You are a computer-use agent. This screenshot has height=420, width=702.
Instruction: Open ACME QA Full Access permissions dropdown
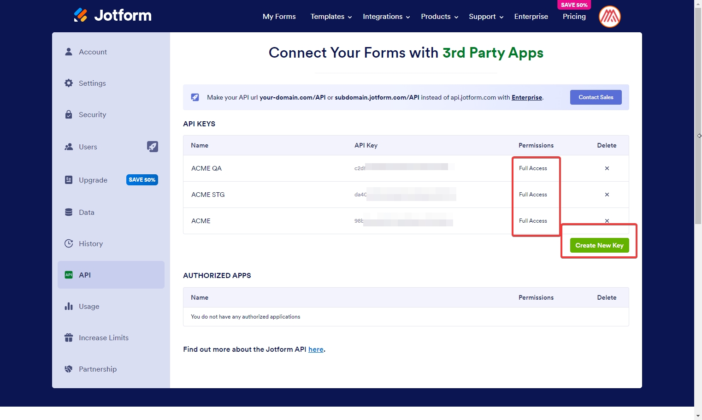point(533,168)
